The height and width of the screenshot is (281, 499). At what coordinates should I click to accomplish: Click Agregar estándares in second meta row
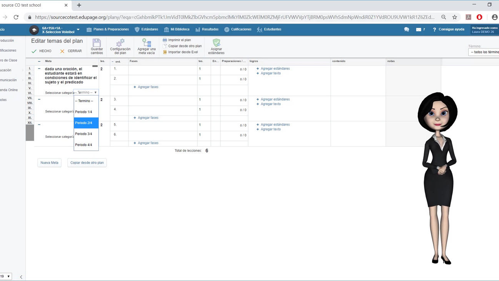coord(273,99)
